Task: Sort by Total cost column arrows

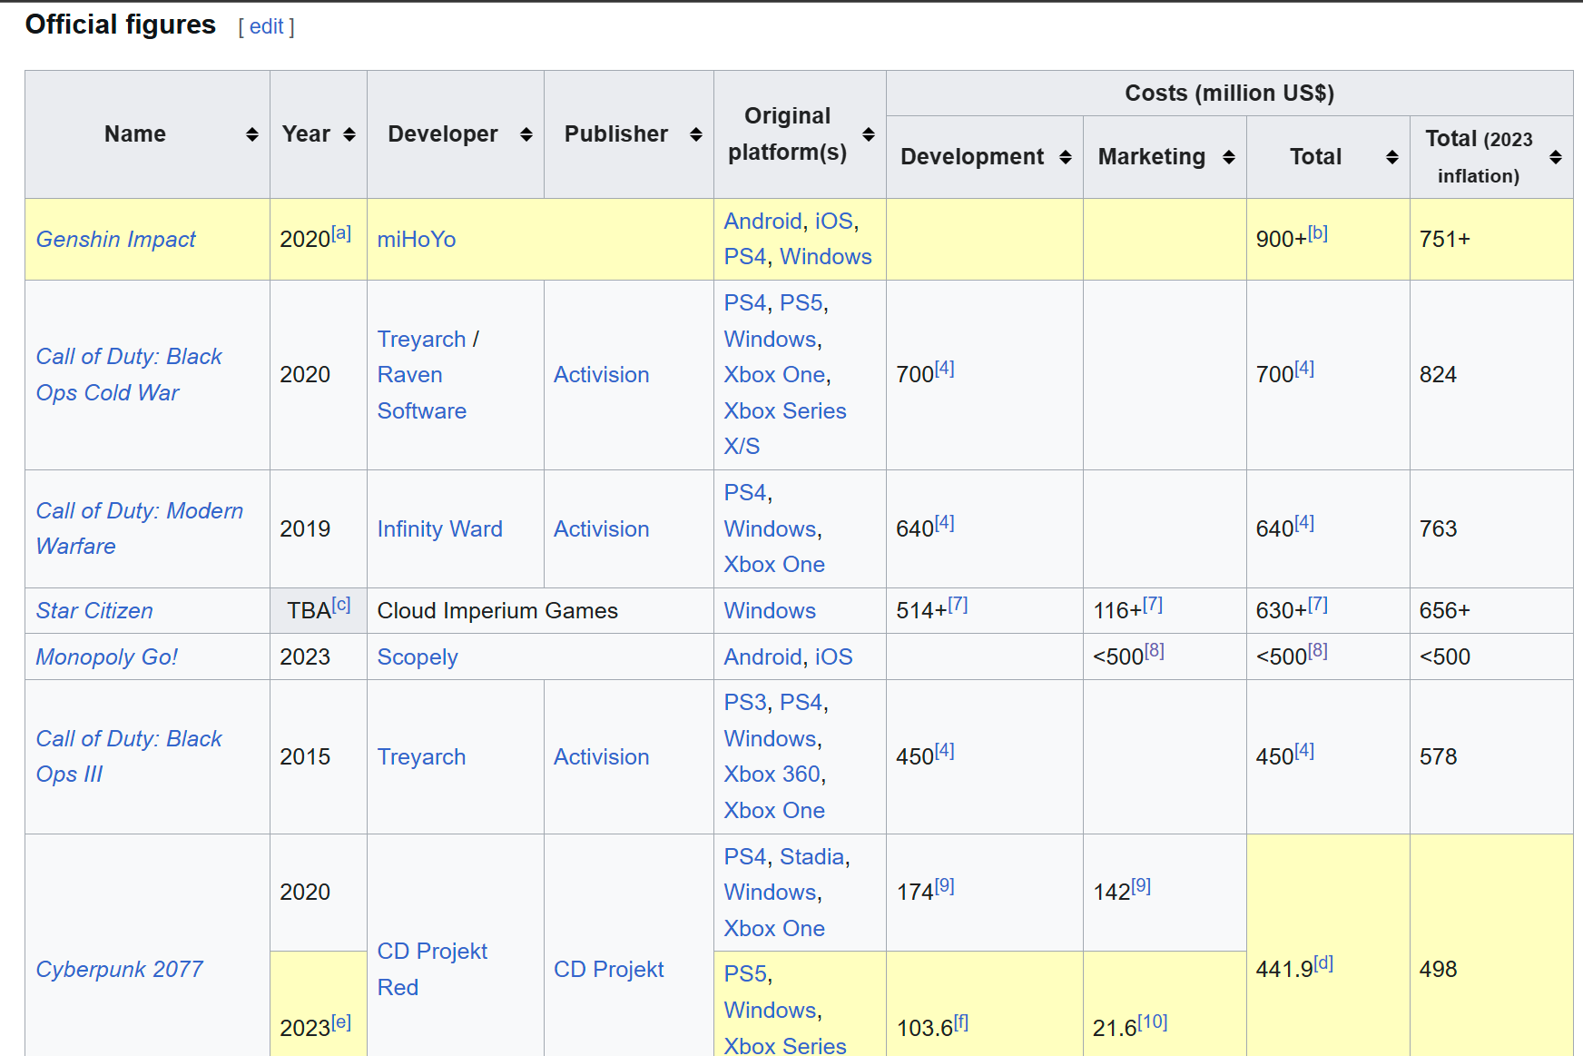Action: (1391, 157)
